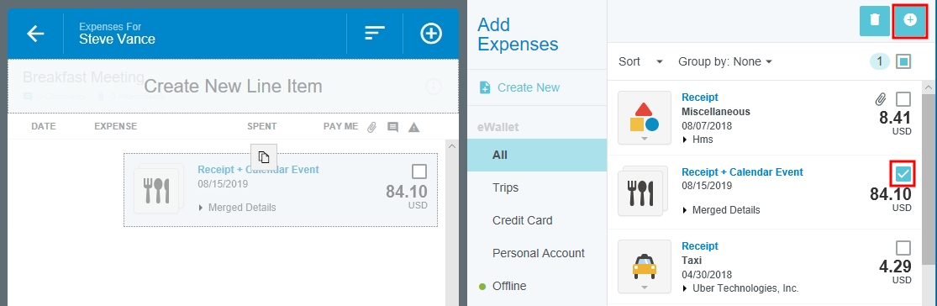Go back using the left arrow
937x306 pixels.
[x=36, y=34]
